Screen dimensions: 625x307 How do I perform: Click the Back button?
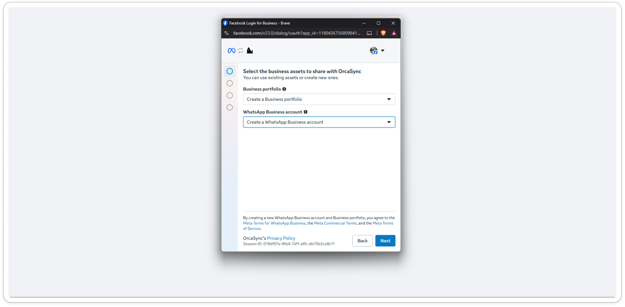coord(362,241)
